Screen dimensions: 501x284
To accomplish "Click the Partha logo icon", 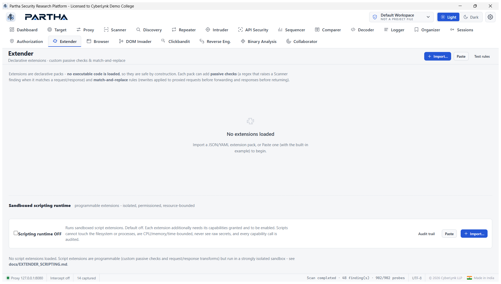I will click(11, 17).
